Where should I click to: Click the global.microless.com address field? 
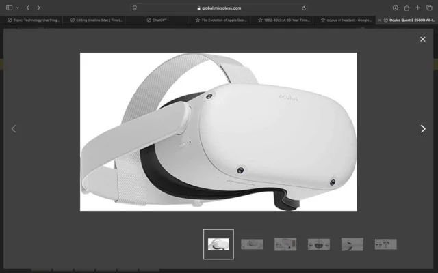click(x=219, y=8)
